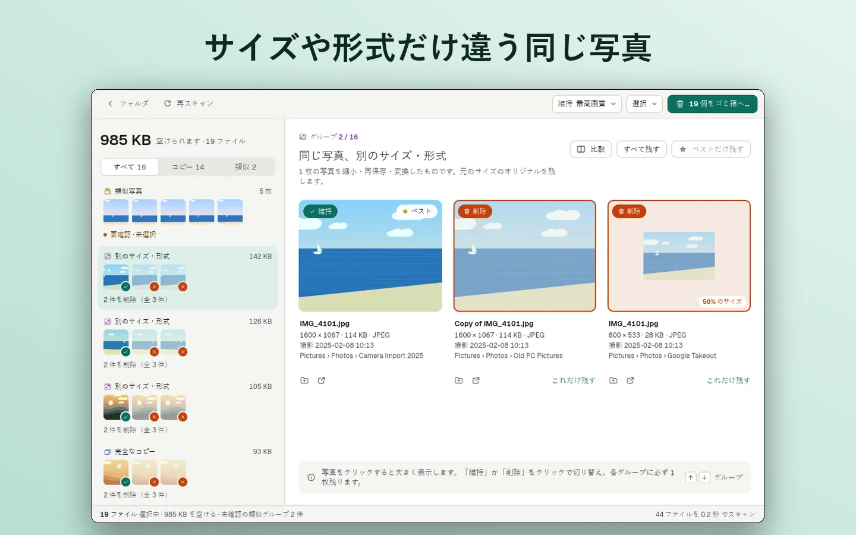Toggle the 削除 badge on the 800×533 photo
This screenshot has width=856, height=535.
tap(629, 211)
